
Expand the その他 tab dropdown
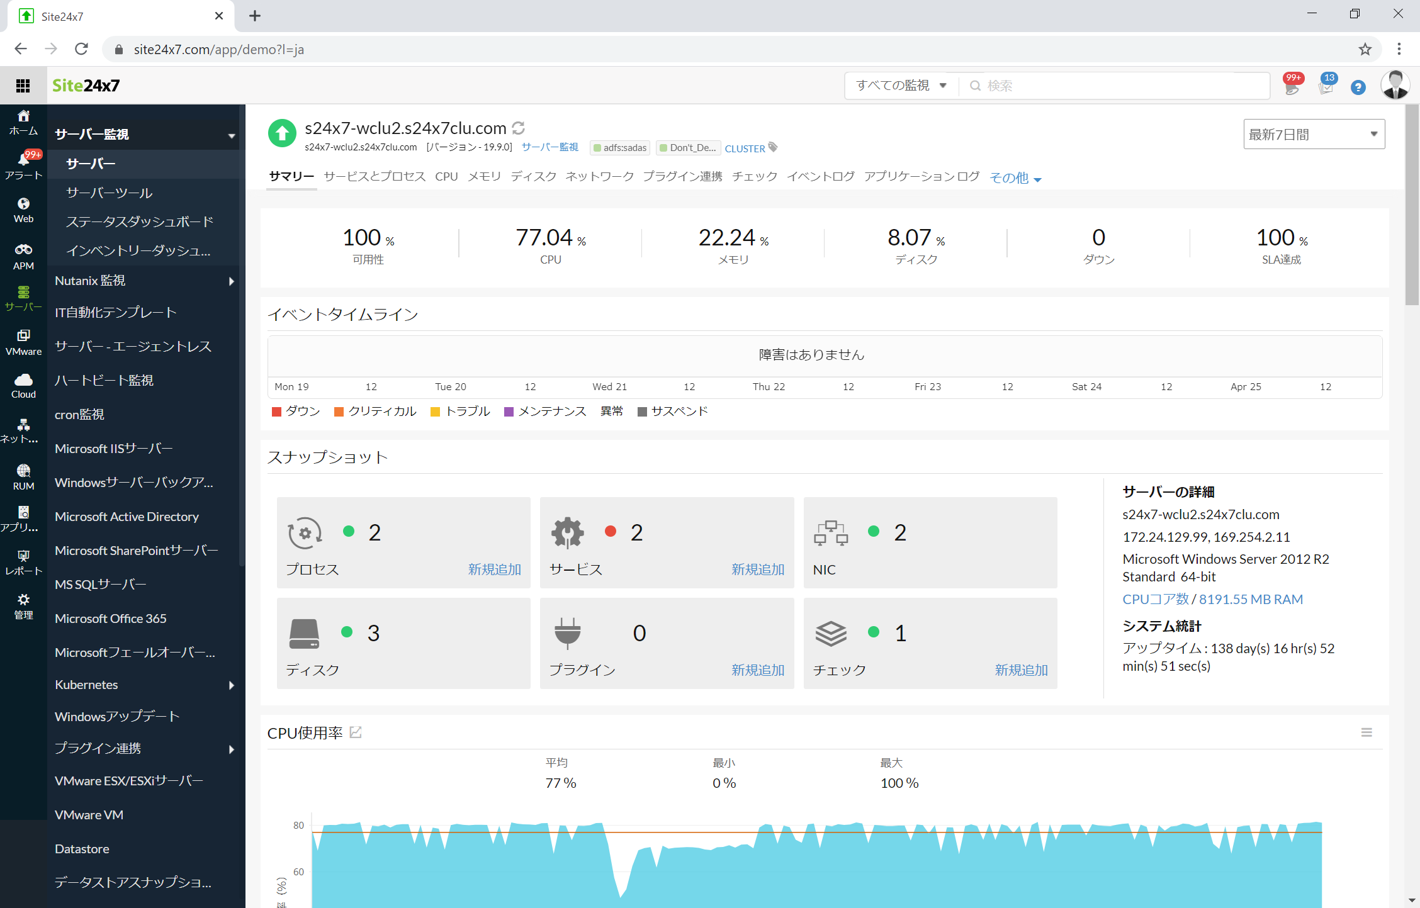1015,178
